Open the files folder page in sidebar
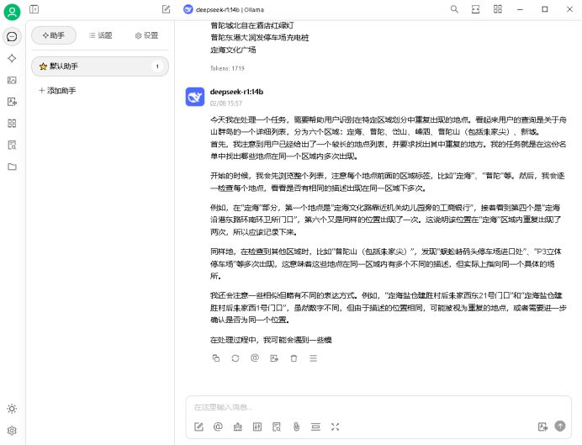The width and height of the screenshot is (582, 445). (x=12, y=167)
